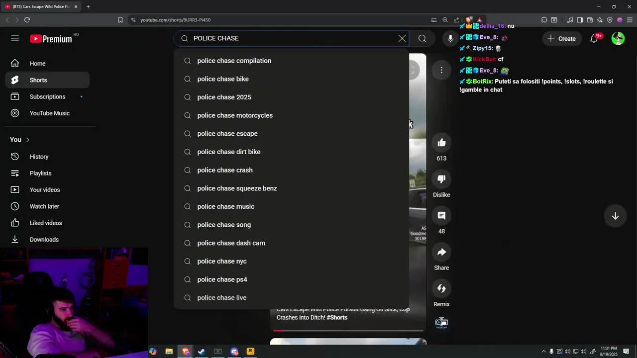This screenshot has width=637, height=358.
Task: Choose suggestion 'police chase ps4'
Action: (291, 279)
